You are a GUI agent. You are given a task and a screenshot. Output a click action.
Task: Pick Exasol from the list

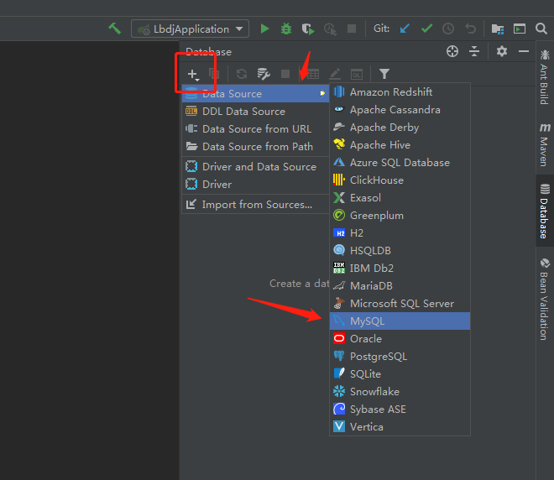[400, 198]
